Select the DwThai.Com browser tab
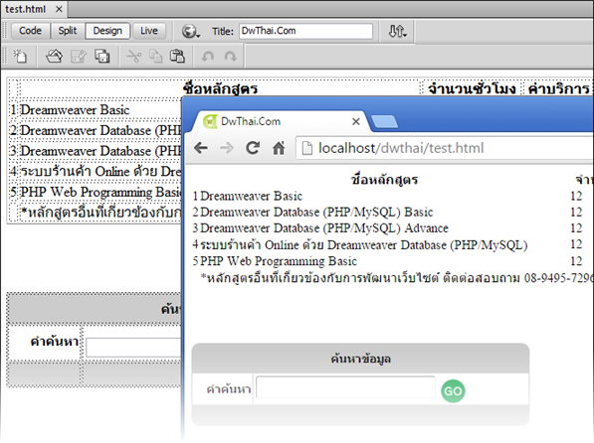Viewport: 594px width, 443px height. point(281,121)
